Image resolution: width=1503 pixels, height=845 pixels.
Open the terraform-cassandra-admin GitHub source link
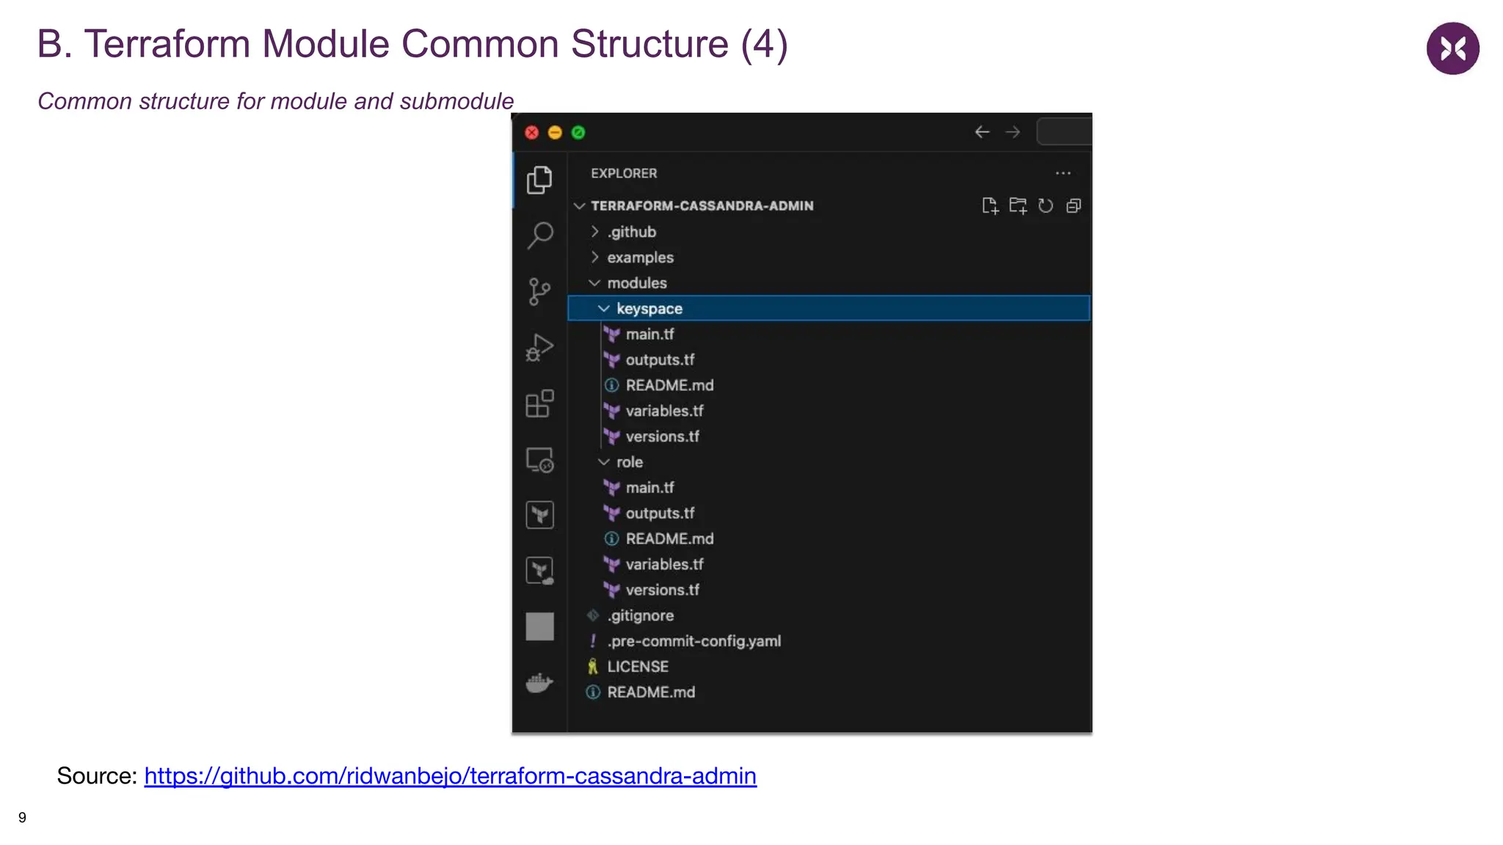(450, 776)
